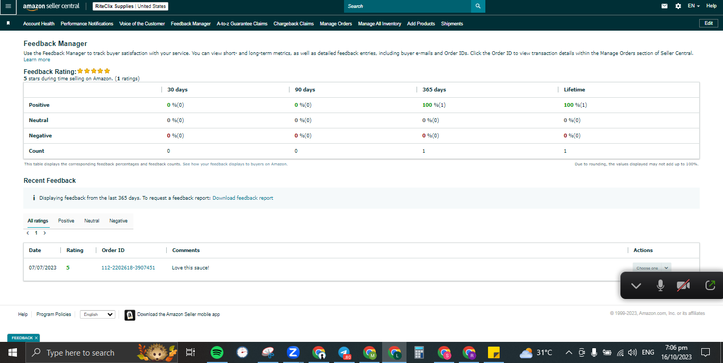This screenshot has width=723, height=363.
Task: Click the five-star Feedback Rating
Action: tap(94, 71)
